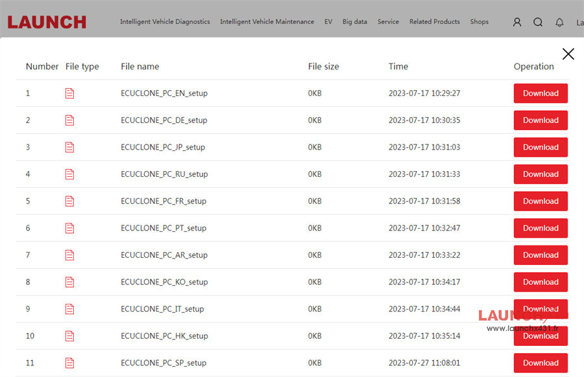Click file icon for ECUCLONE_PC_IT_setup
Viewport: 584px width, 377px height.
click(69, 309)
